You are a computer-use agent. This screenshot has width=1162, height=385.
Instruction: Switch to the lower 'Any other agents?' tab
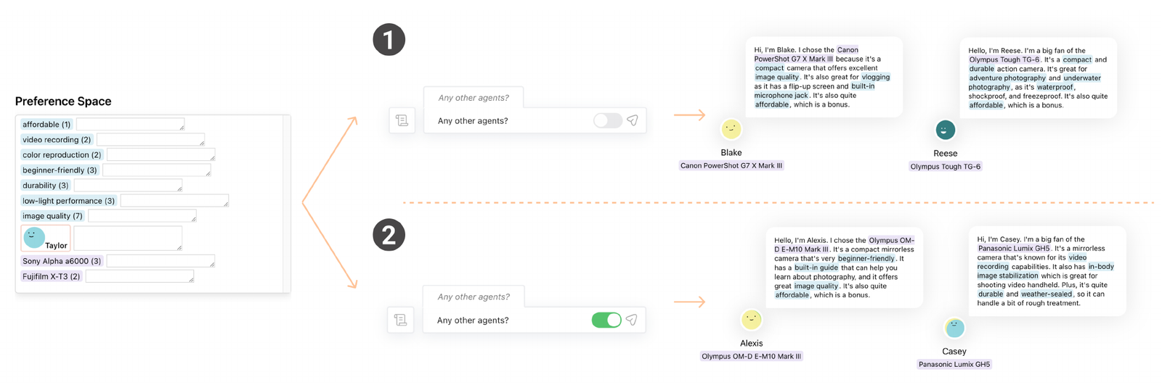474,297
